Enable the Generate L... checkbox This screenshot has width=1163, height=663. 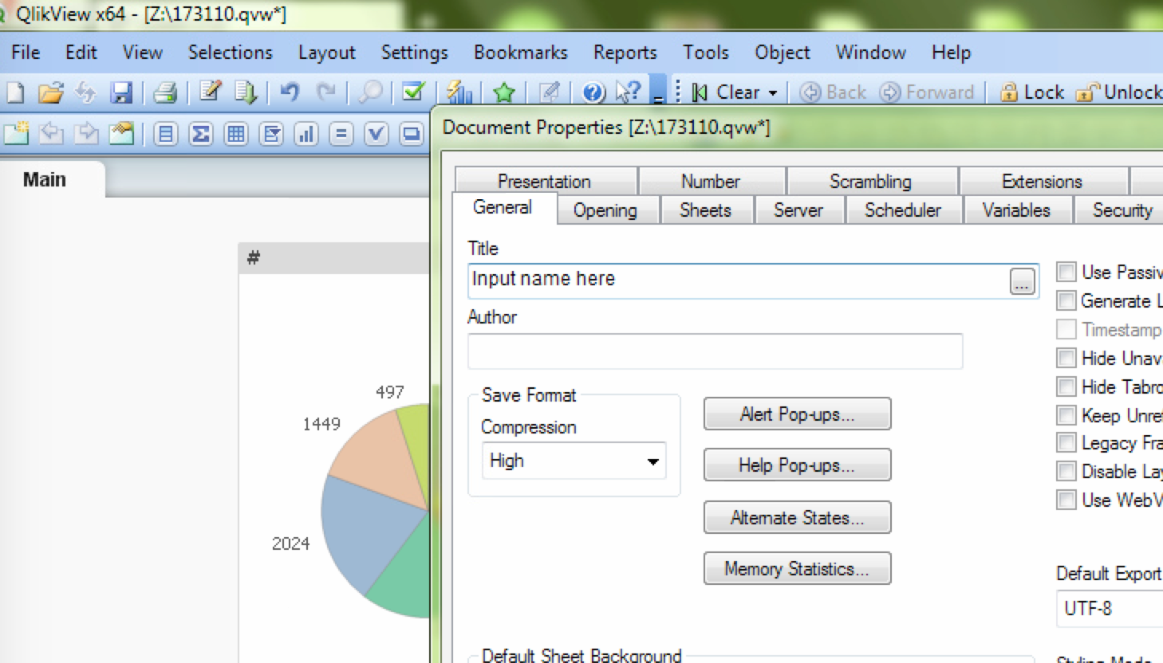point(1066,300)
